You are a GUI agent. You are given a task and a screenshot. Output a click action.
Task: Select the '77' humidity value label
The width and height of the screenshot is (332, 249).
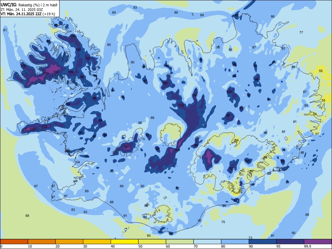[301, 33]
